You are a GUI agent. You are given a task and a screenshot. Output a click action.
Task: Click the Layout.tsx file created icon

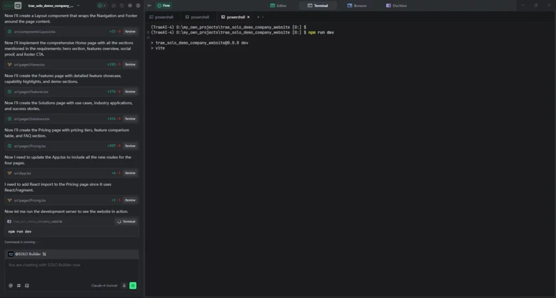pyautogui.click(x=10, y=31)
